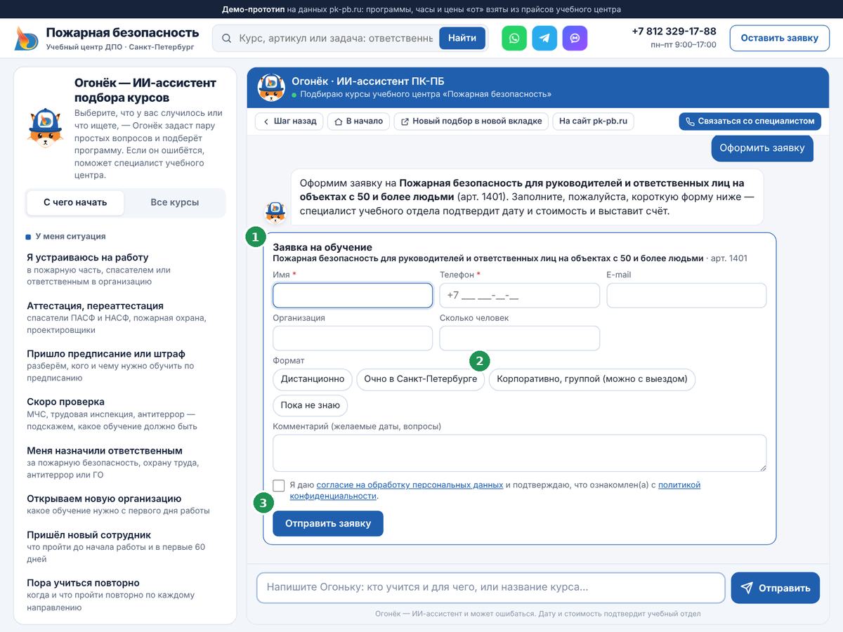Pick the «Пока не знаю» format
This screenshot has width=843, height=632.
point(311,405)
